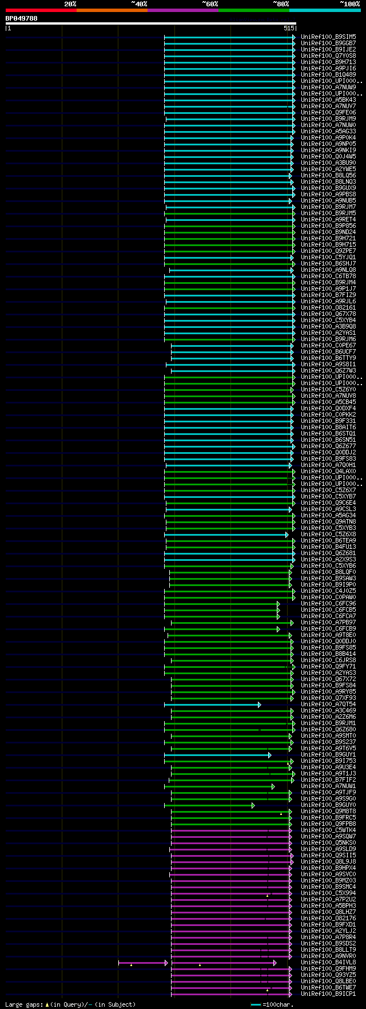This screenshot has width=366, height=1009.
Task: Select hit label UniRef100_A7Q0H1
Action: coord(328,465)
